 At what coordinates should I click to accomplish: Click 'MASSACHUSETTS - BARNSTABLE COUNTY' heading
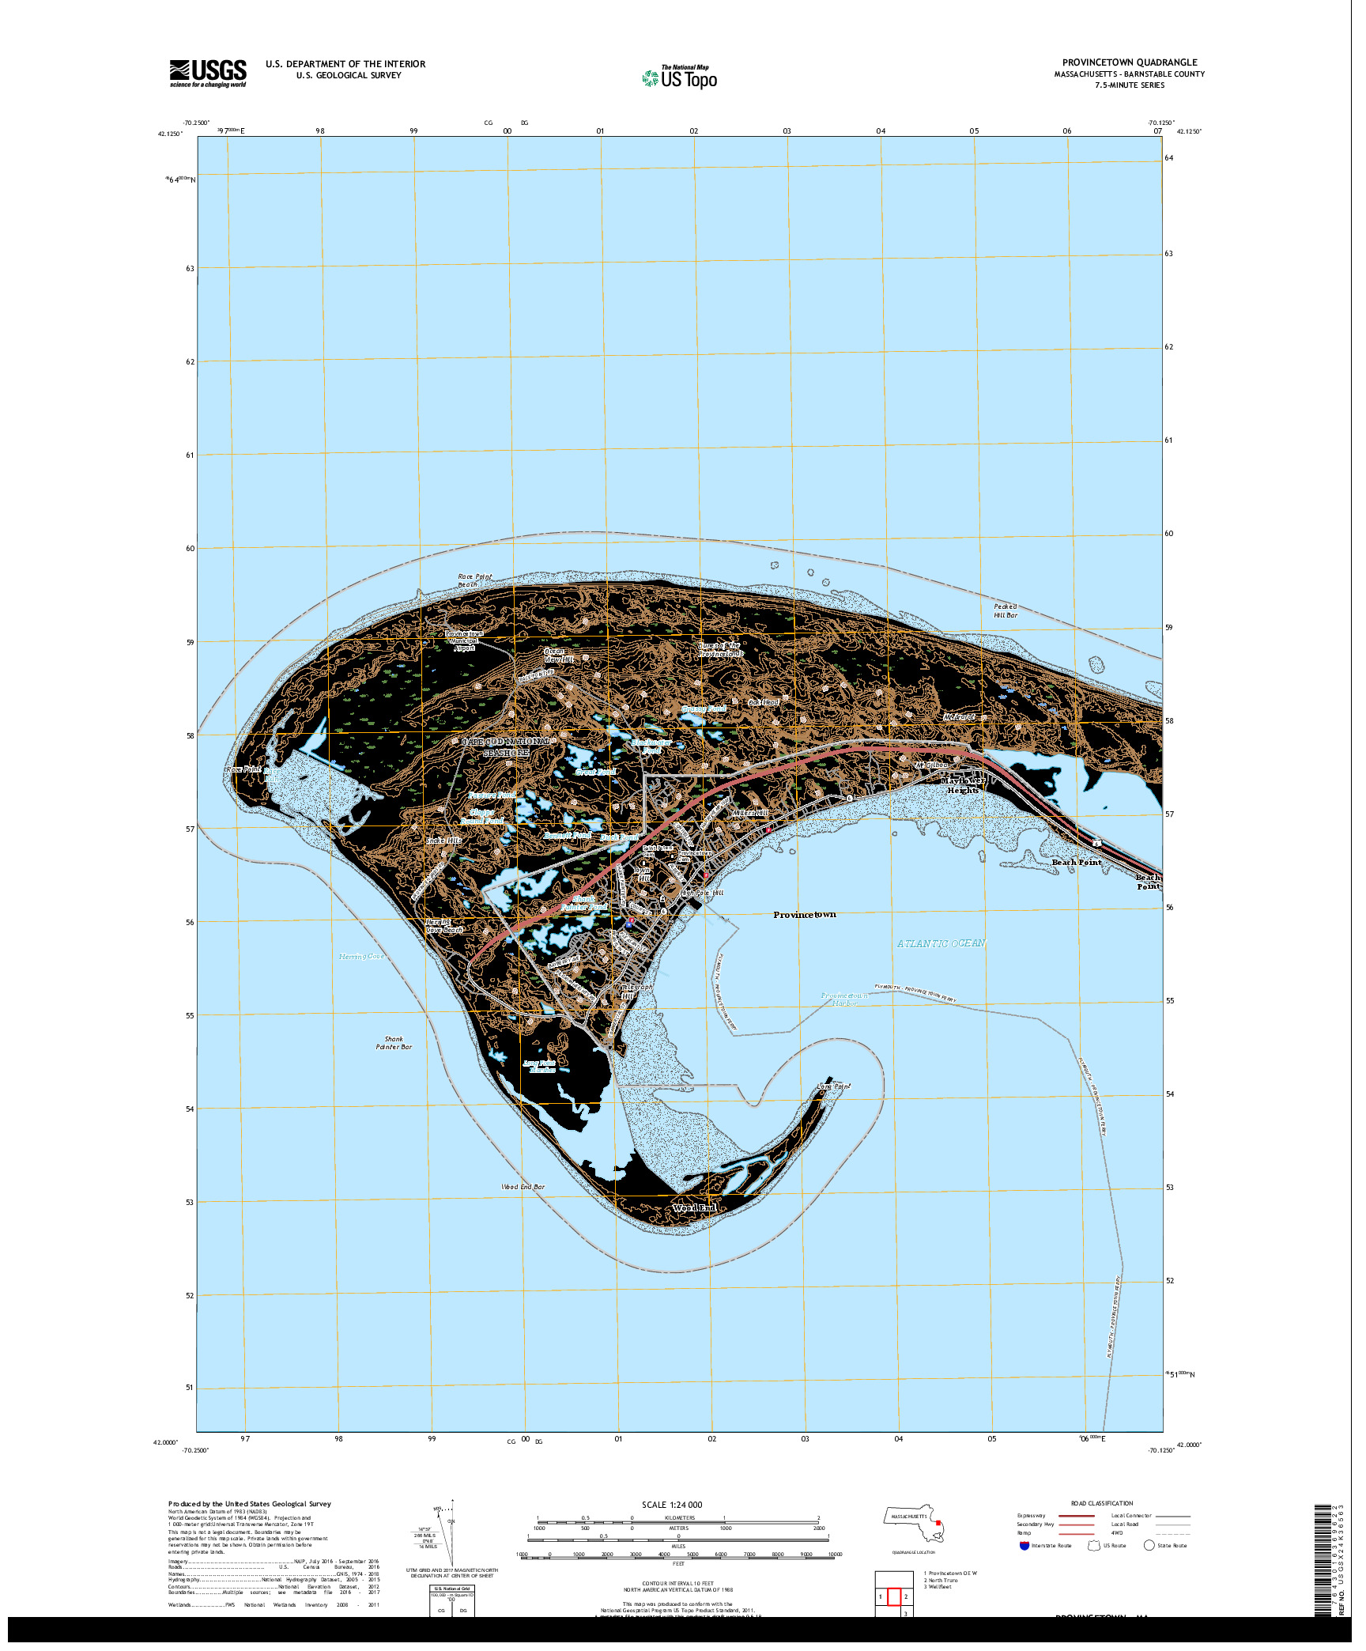(1130, 74)
